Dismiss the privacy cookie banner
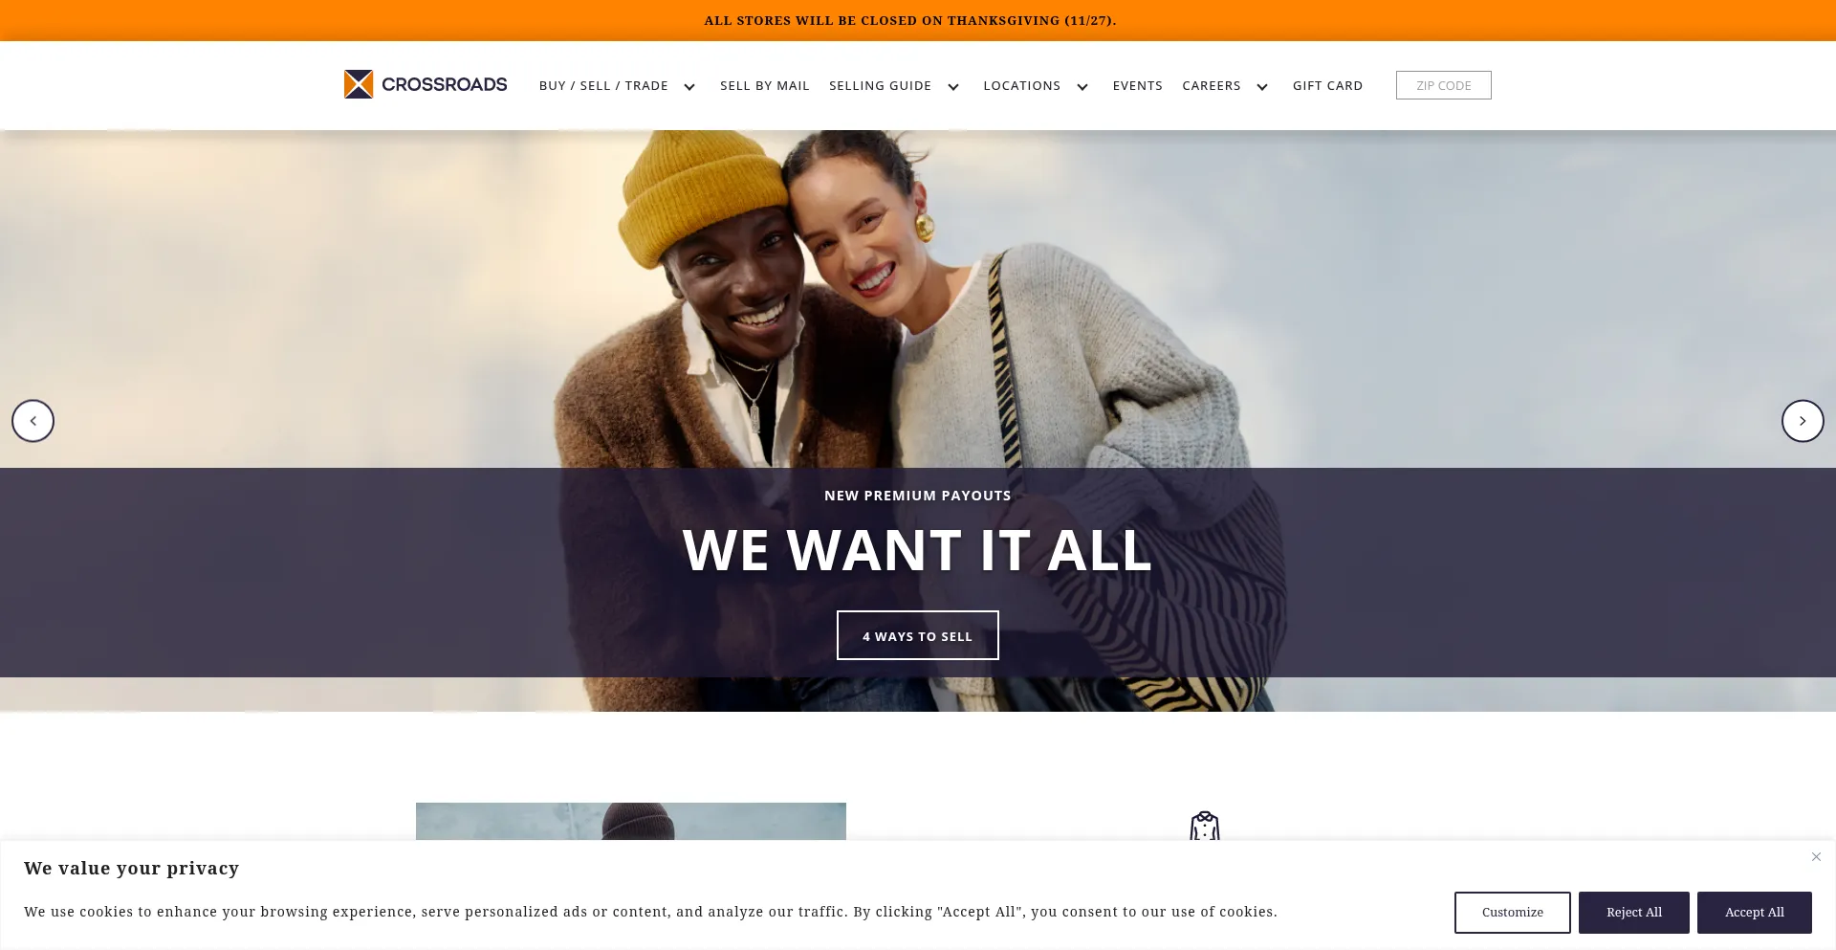This screenshot has height=950, width=1836. tap(1816, 857)
